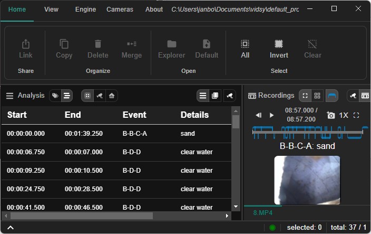Image resolution: width=371 pixels, height=234 pixels.
Task: Toggle the camera filter next to home icon
Action: [x=100, y=96]
